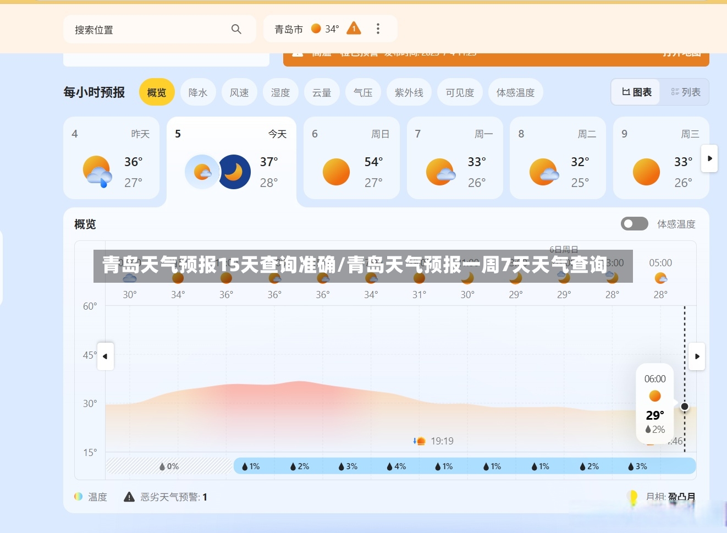Click the 29° value in chart tooltip

[x=655, y=415]
